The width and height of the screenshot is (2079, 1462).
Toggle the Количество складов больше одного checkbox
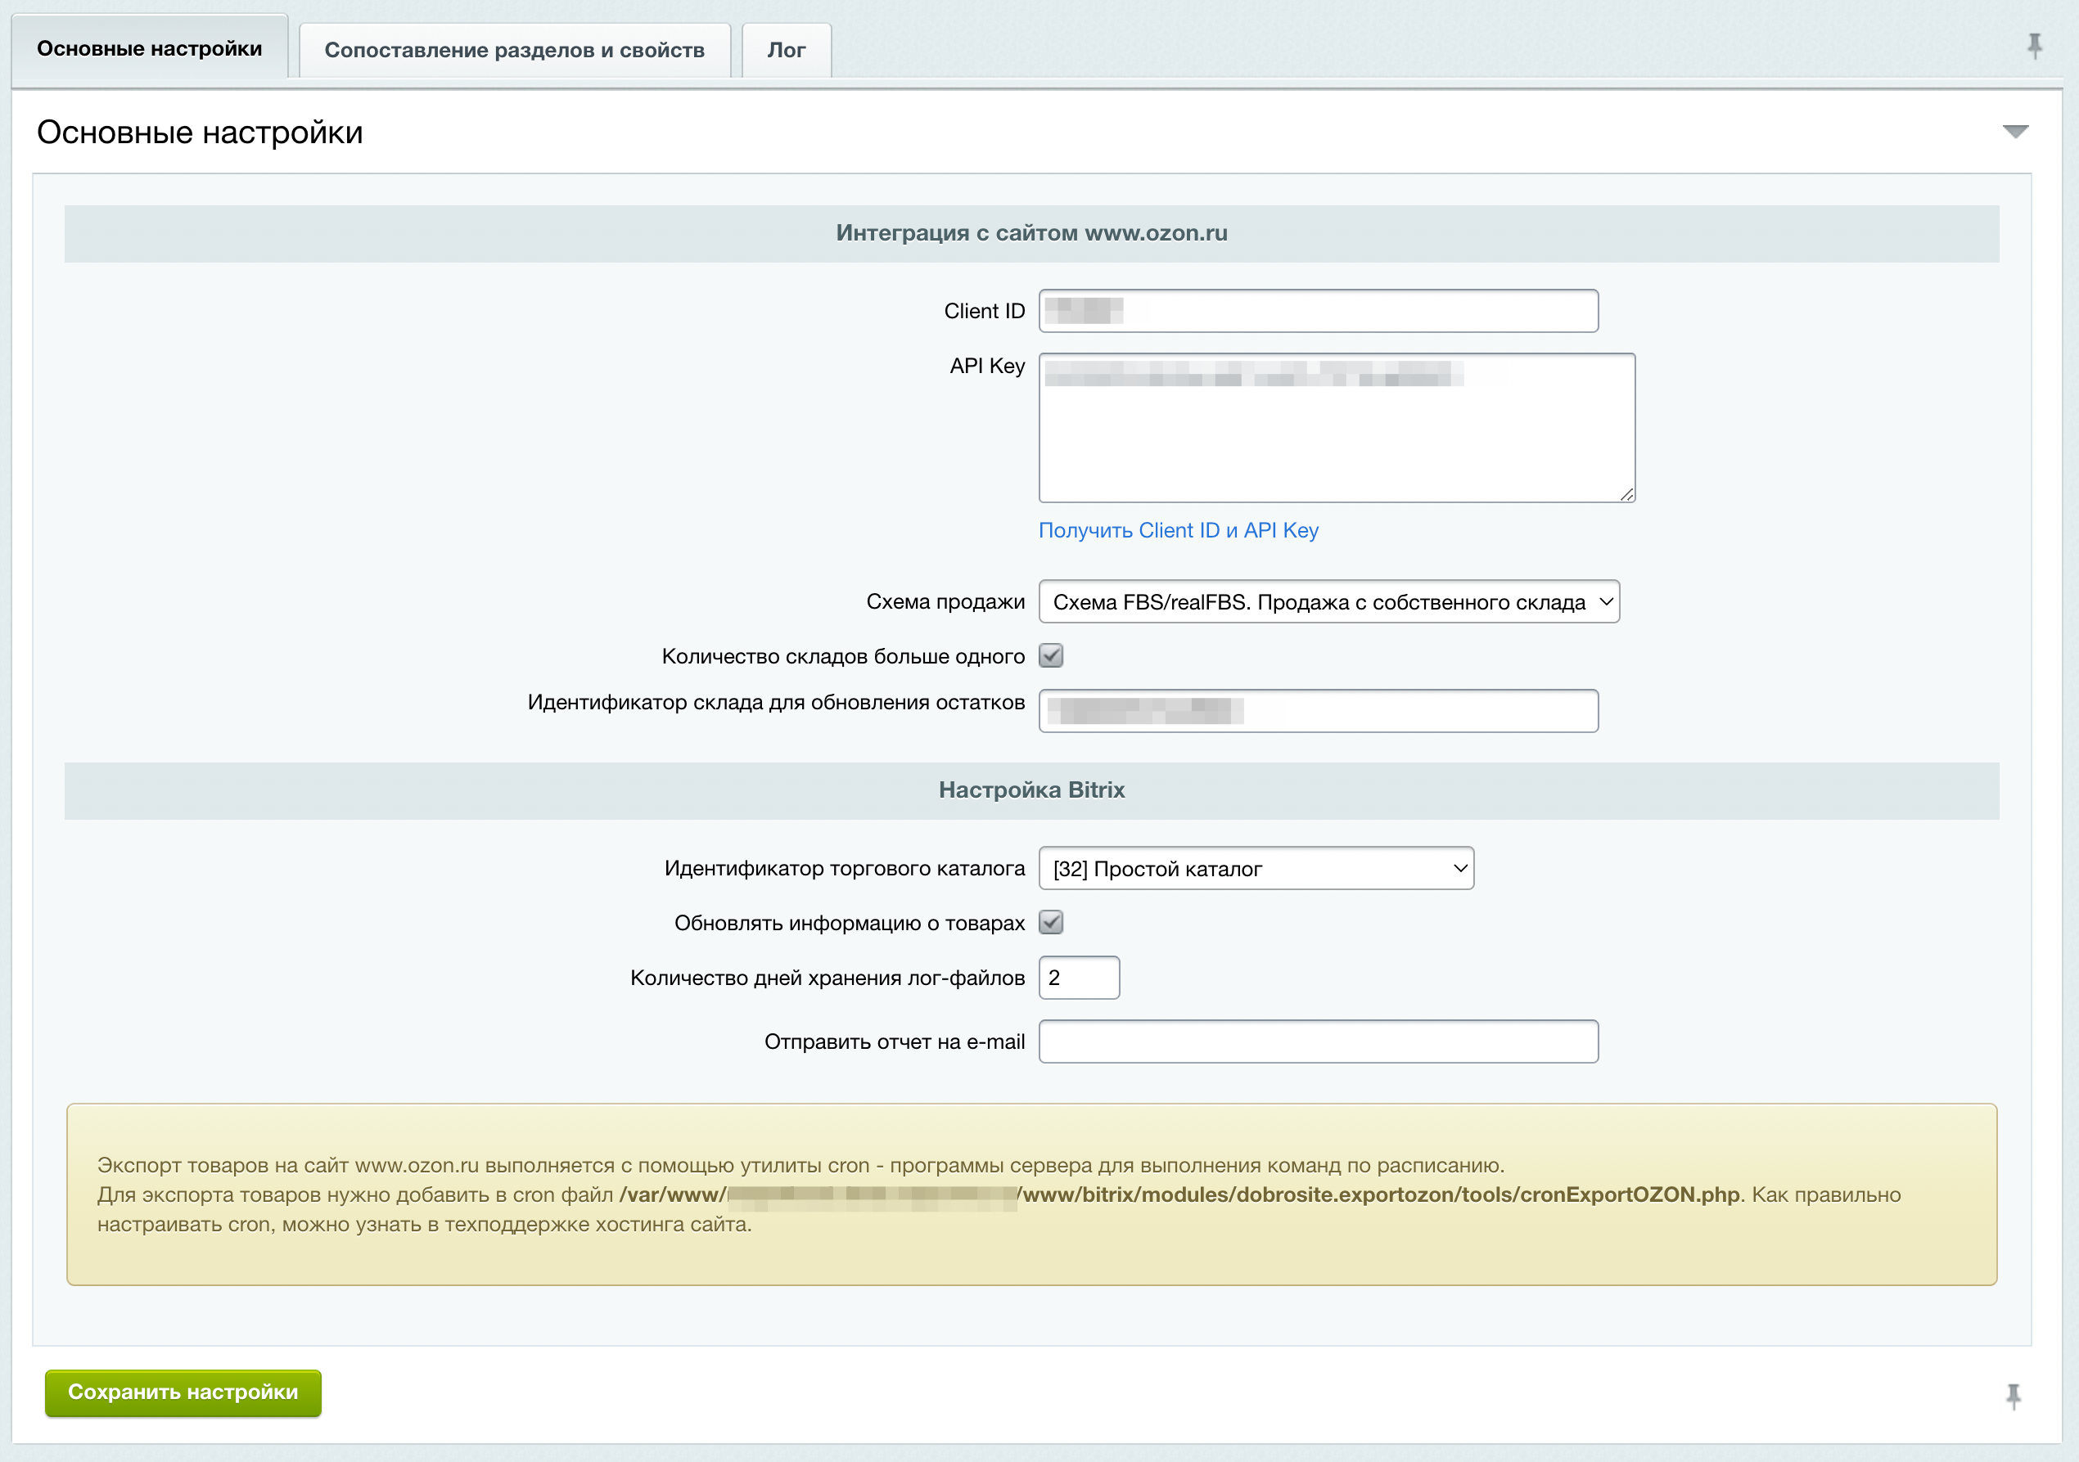tap(1050, 655)
